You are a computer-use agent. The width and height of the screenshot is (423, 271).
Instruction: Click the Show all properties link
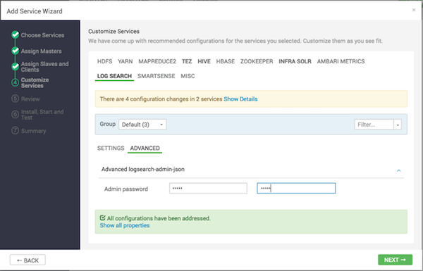click(125, 225)
